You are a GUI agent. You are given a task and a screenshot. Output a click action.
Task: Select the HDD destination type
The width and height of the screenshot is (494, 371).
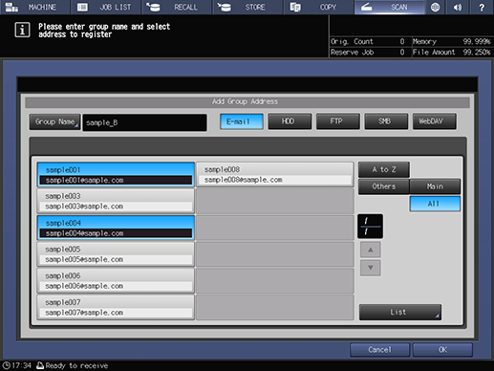point(290,121)
